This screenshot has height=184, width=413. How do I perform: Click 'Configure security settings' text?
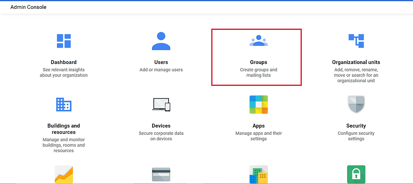pyautogui.click(x=356, y=136)
